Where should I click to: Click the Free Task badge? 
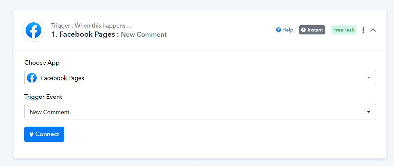(344, 30)
